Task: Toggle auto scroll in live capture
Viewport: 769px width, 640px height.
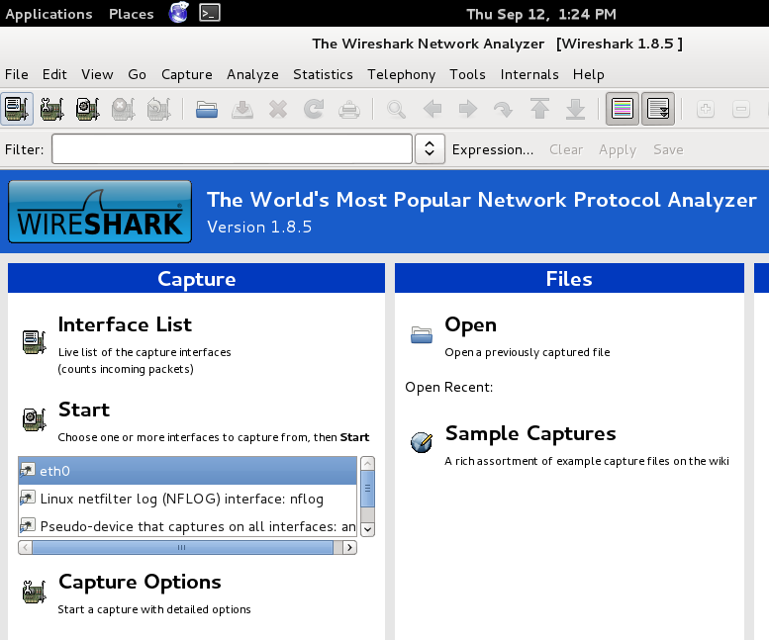Action: tap(657, 109)
